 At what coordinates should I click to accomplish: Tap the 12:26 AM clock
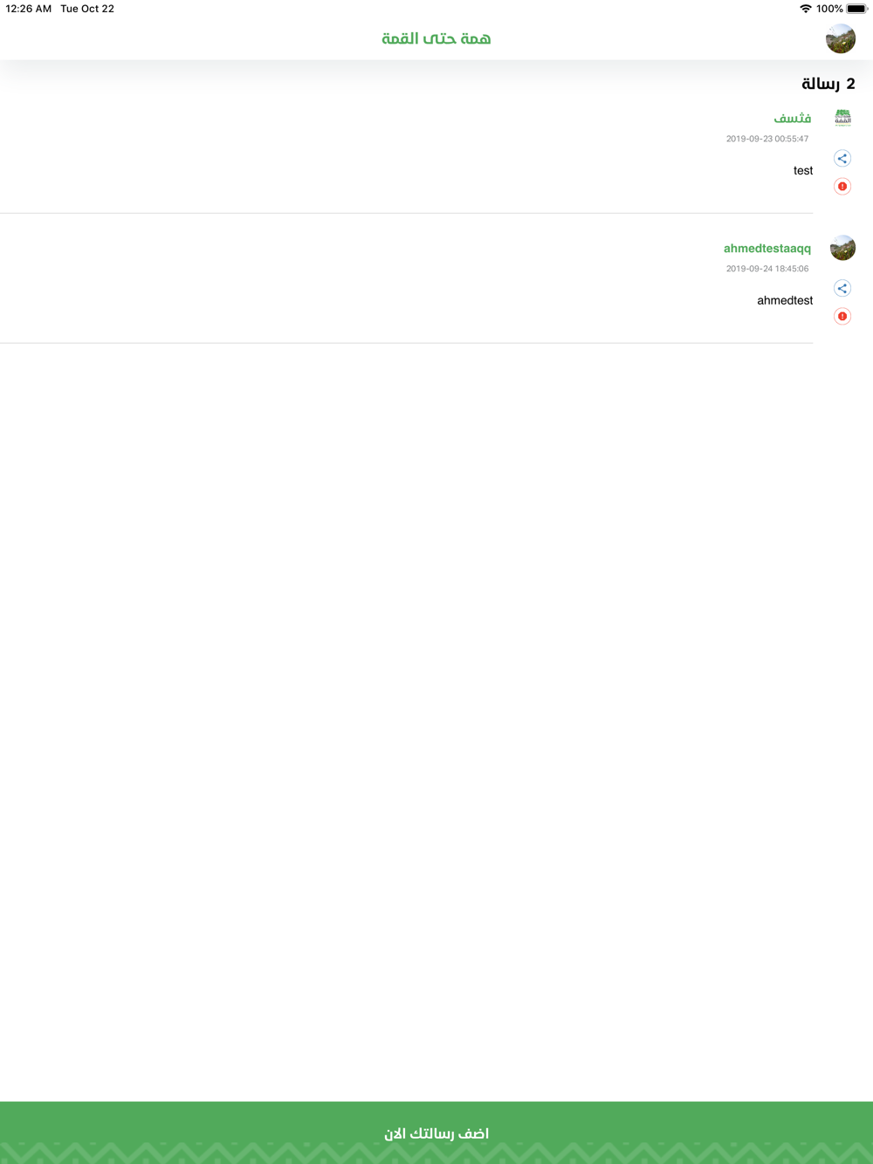pos(29,9)
